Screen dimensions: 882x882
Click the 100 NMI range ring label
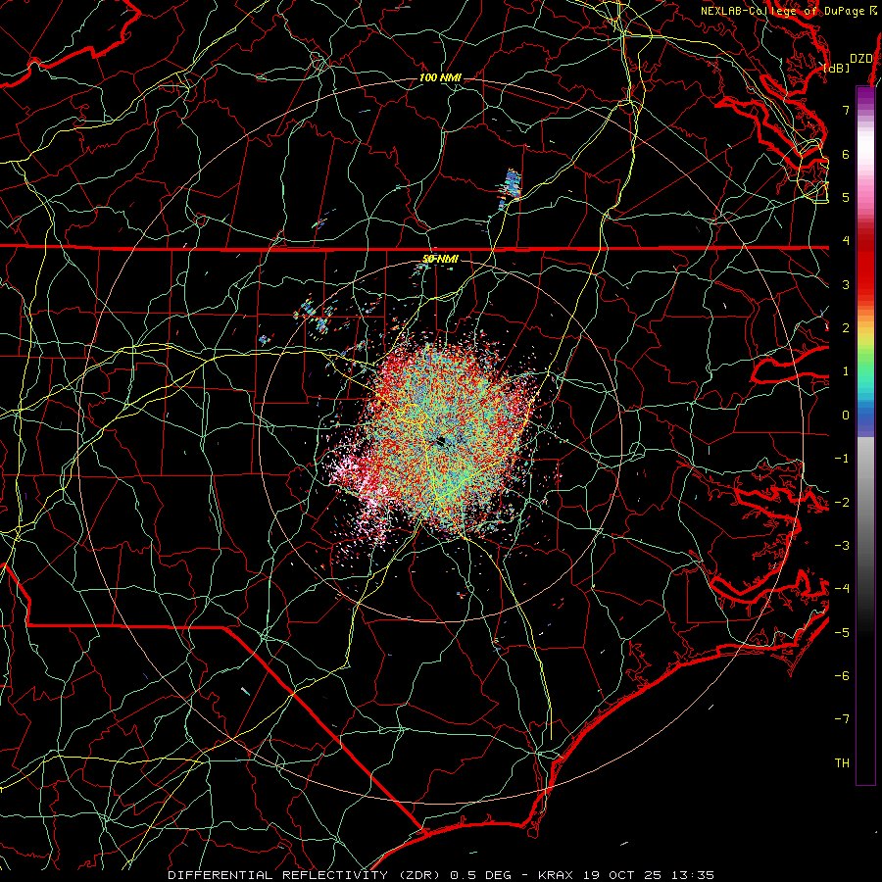[440, 77]
